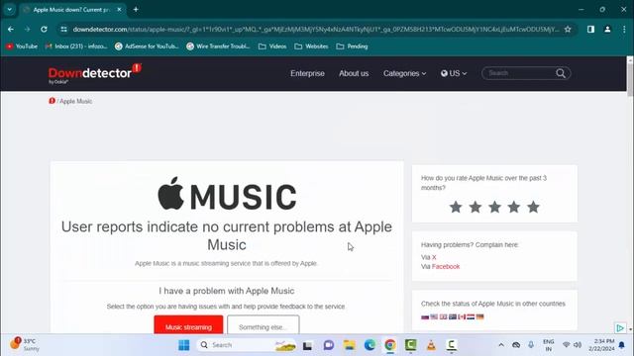Check status via US flag
This screenshot has width=634, height=356.
pyautogui.click(x=434, y=316)
